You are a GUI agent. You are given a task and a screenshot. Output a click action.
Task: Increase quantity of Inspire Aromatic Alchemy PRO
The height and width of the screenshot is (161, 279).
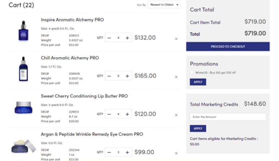(x=127, y=38)
